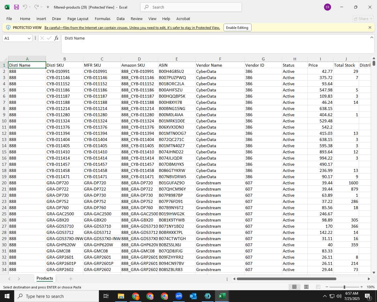
Task: Open the Windows Start menu
Action: point(7,296)
